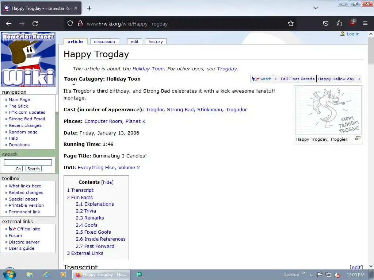
Task: Select the article tab
Action: pos(75,42)
